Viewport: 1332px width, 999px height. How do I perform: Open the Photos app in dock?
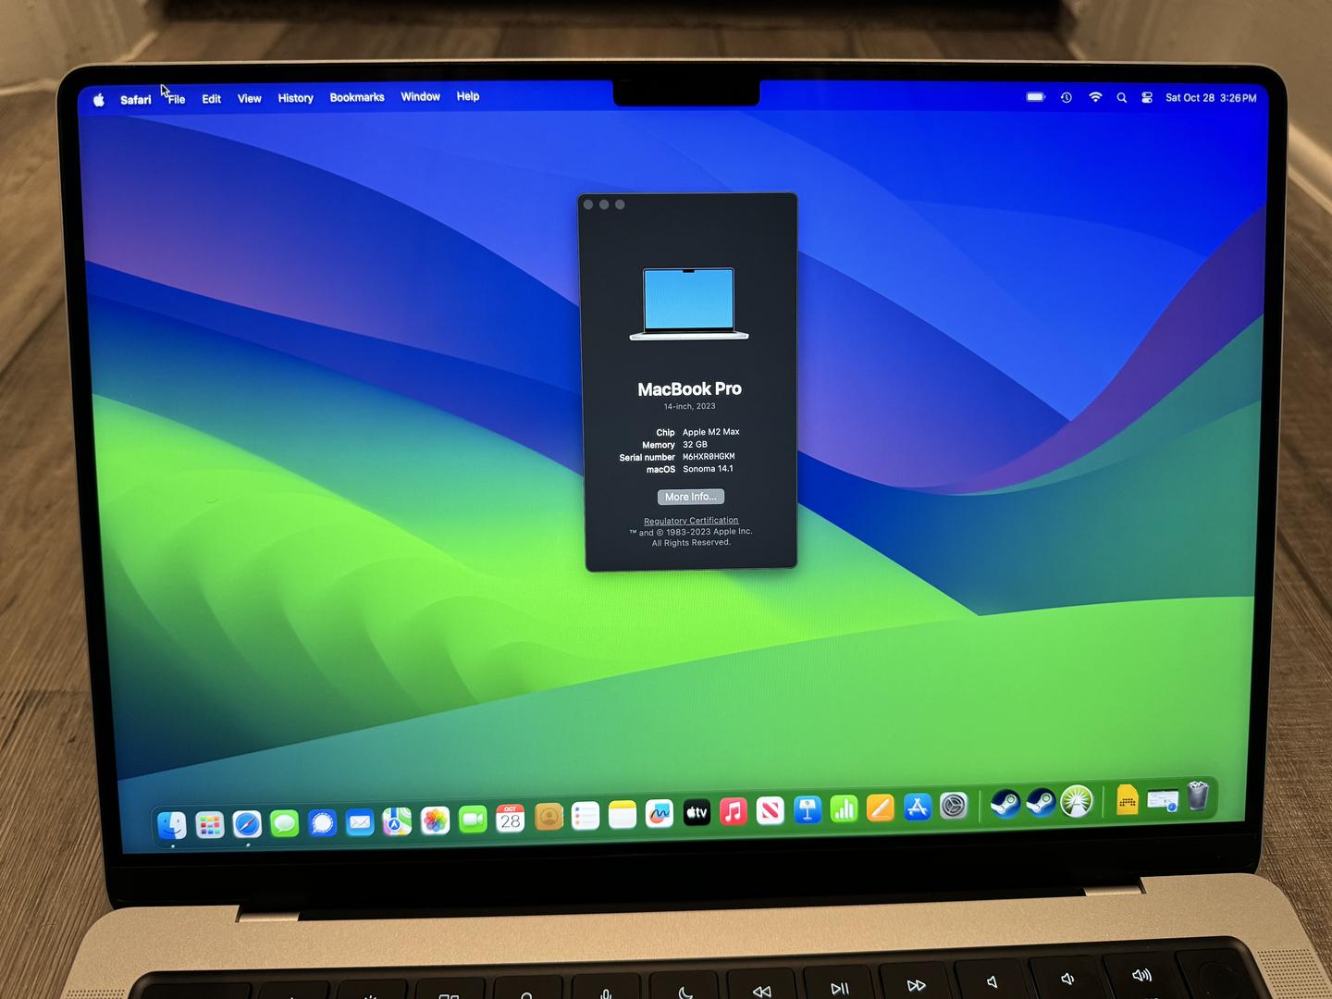435,820
